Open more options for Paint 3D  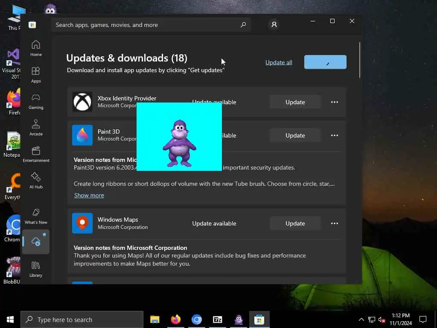[335, 135]
